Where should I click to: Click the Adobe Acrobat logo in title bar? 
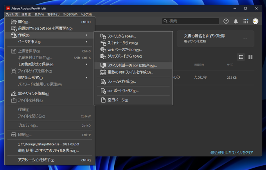pos(8,8)
